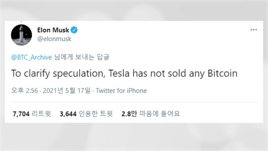The width and height of the screenshot is (268, 151).
Task: Open the @BTC_Archive mention link
Action: [31, 57]
